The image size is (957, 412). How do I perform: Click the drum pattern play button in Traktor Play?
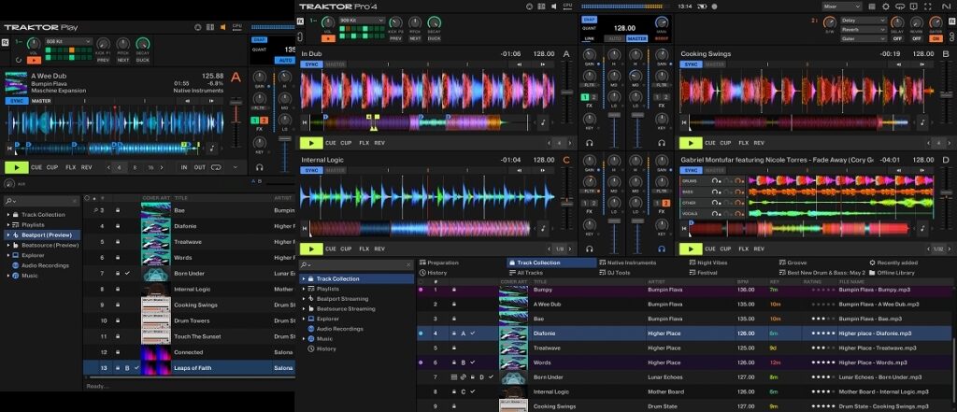pos(35,60)
